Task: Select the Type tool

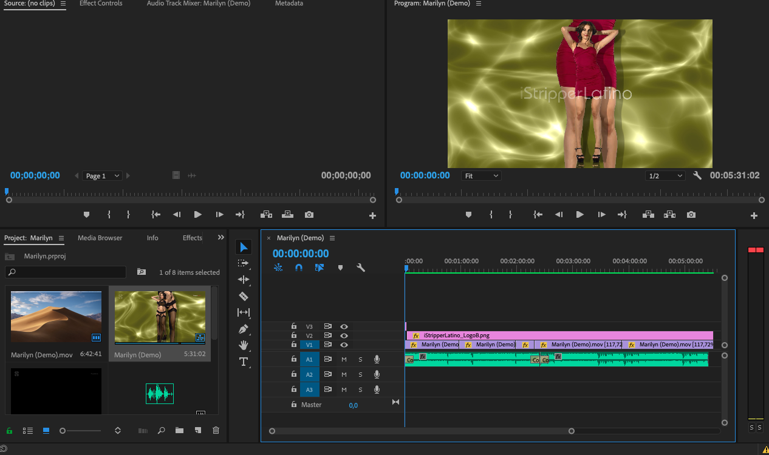Action: click(x=244, y=362)
